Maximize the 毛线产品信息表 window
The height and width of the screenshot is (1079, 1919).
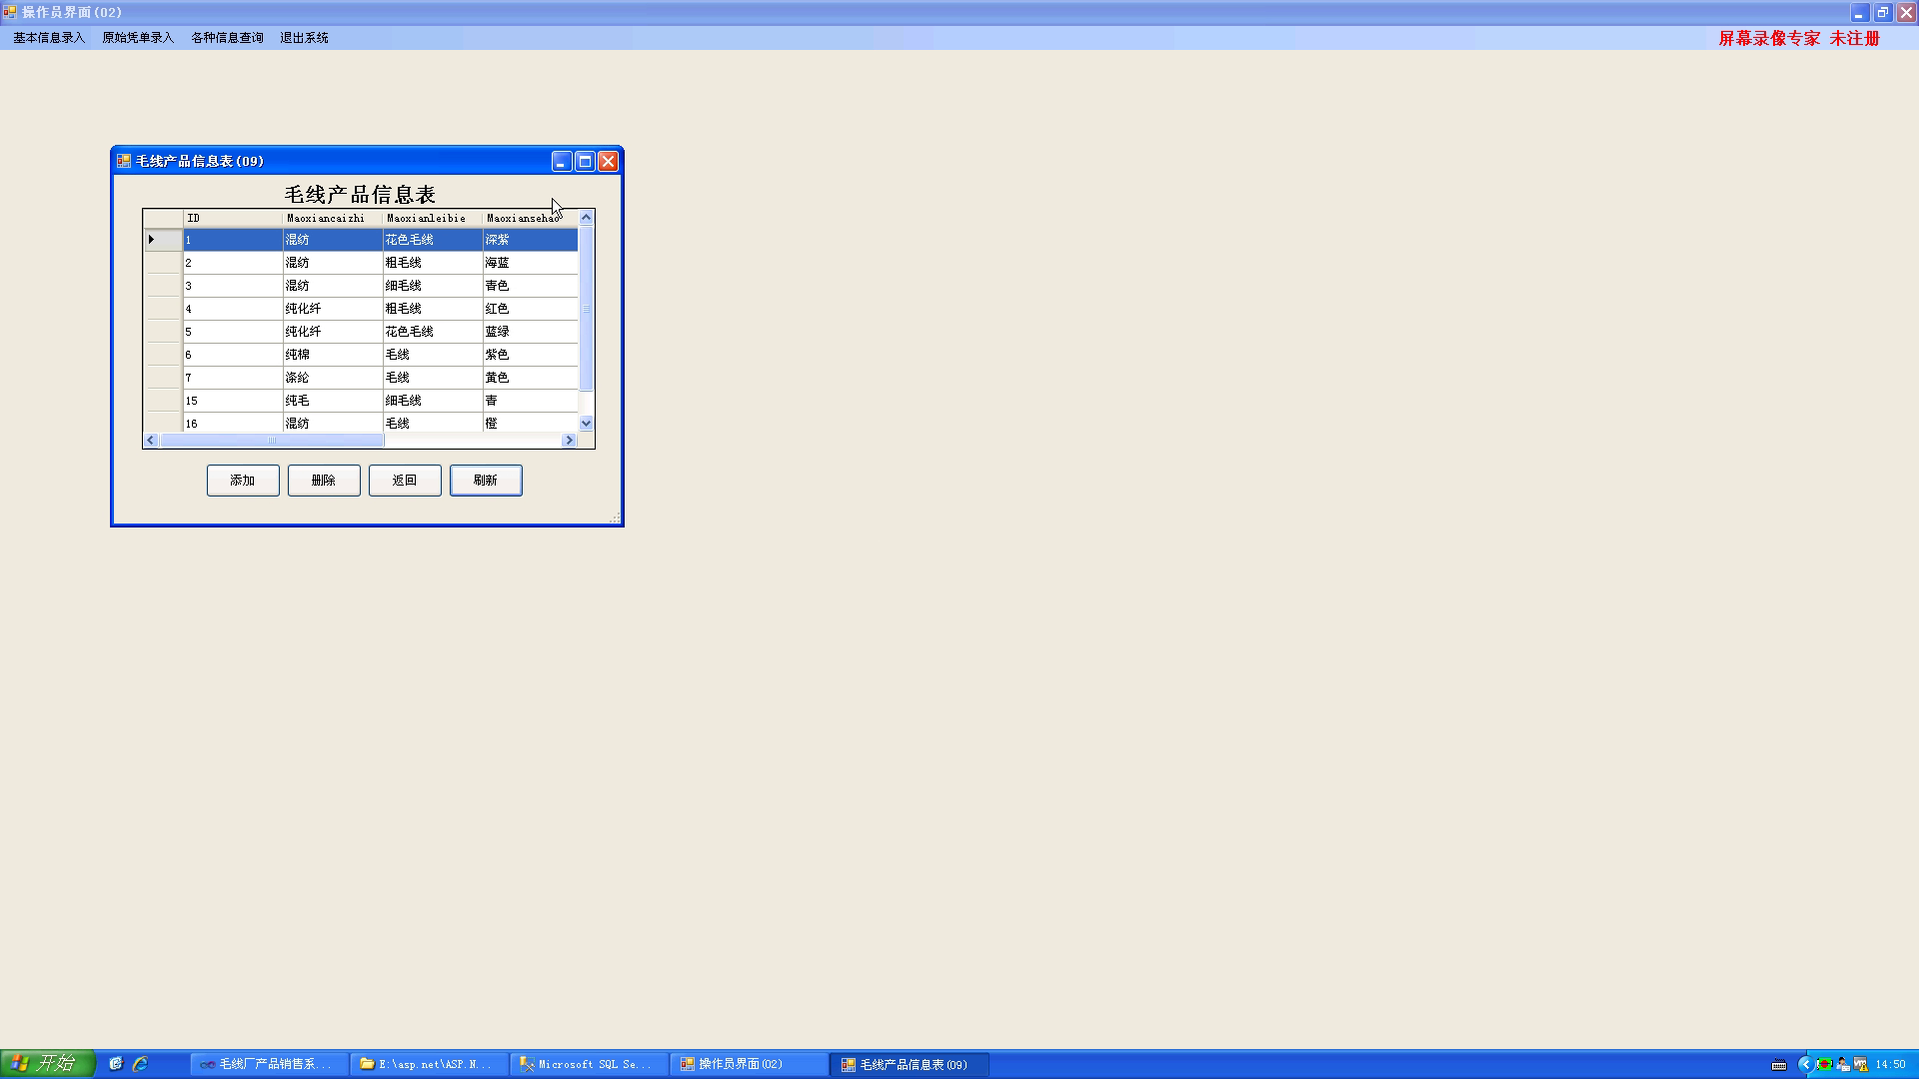[585, 162]
